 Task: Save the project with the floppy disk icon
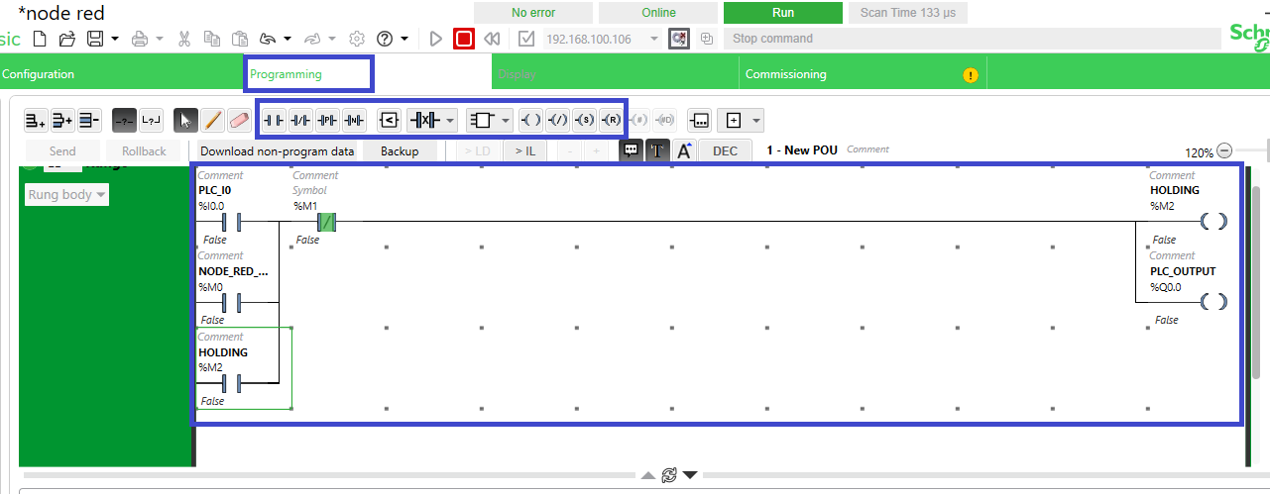point(96,39)
